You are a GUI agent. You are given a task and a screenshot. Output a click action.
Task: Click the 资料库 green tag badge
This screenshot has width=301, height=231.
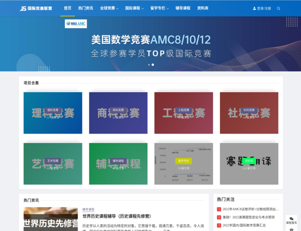point(249,161)
